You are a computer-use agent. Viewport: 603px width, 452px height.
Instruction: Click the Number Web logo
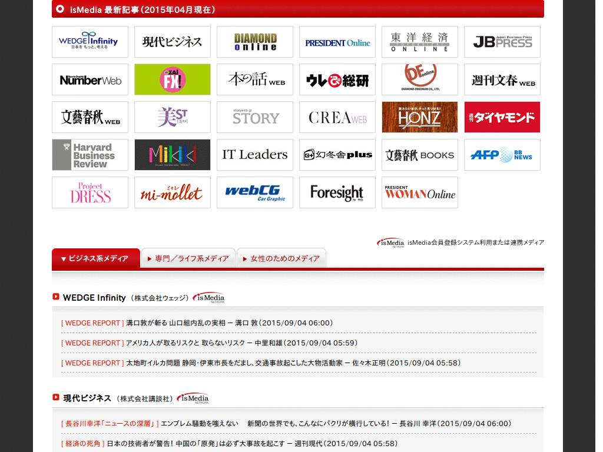(90, 79)
